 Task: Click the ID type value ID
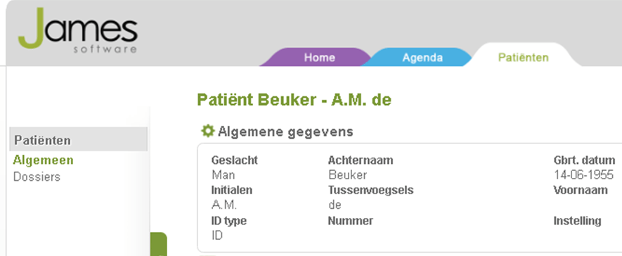pos(217,236)
